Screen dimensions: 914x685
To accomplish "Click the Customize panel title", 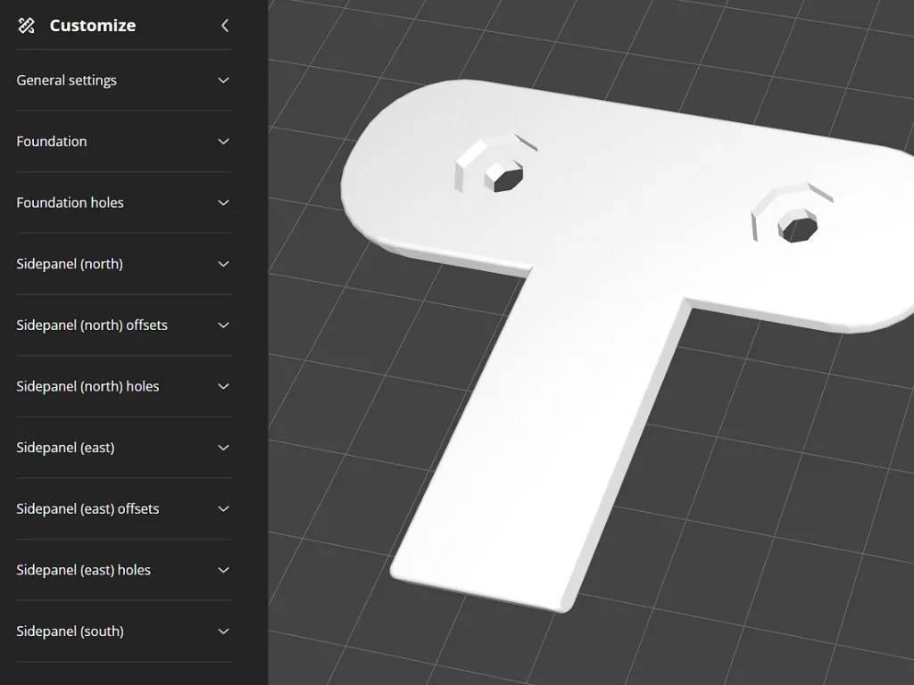I will [x=93, y=26].
